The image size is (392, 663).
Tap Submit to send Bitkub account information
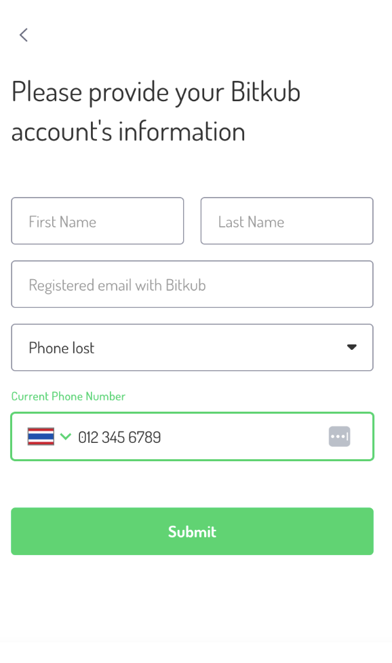(x=192, y=531)
